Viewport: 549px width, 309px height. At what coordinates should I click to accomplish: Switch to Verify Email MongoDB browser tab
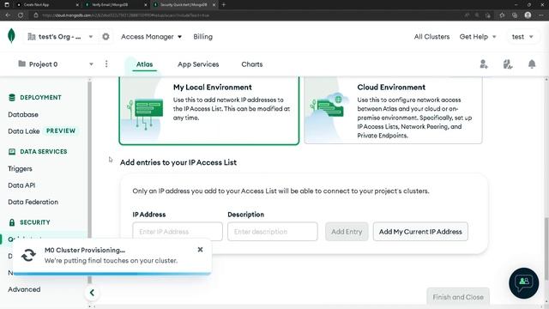pos(116,5)
